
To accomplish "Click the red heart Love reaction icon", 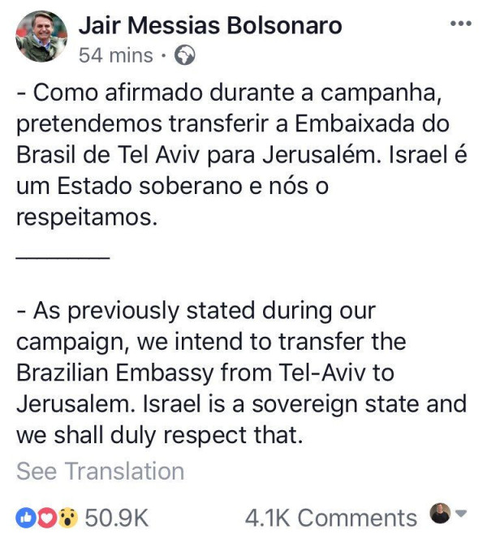I will click(x=45, y=518).
